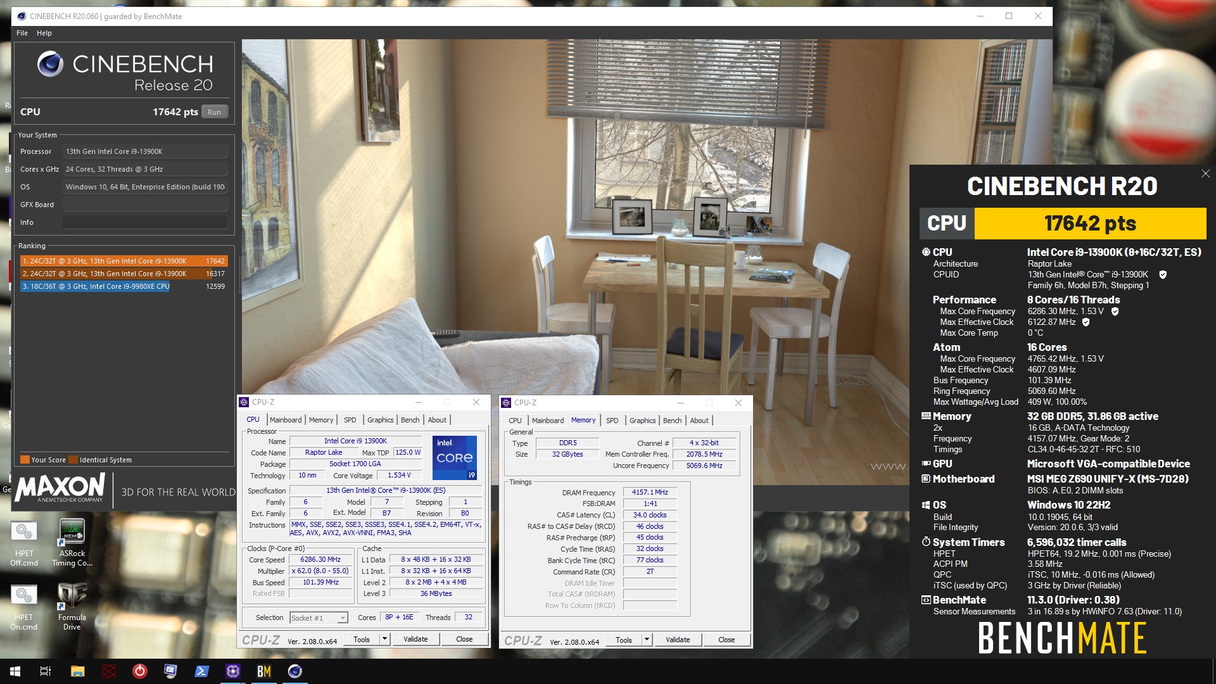The height and width of the screenshot is (684, 1216).
Task: Switch to Cinebench taskbar icon
Action: [294, 671]
